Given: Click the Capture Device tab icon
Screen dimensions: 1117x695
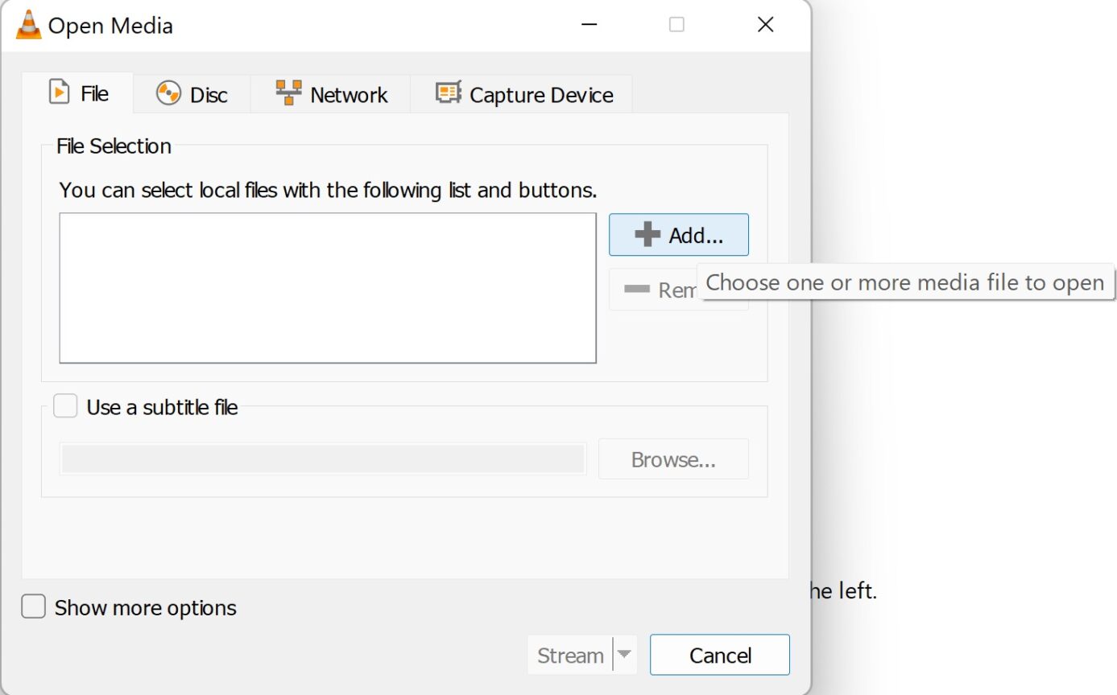Looking at the screenshot, I should pyautogui.click(x=448, y=93).
